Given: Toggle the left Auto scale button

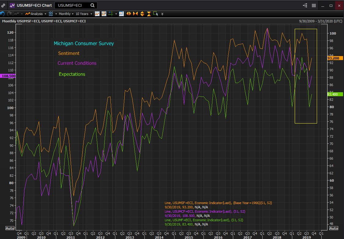Looking at the screenshot, I should pyautogui.click(x=10, y=228).
